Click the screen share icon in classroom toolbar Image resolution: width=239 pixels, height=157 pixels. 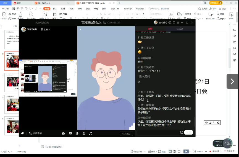pos(70,133)
